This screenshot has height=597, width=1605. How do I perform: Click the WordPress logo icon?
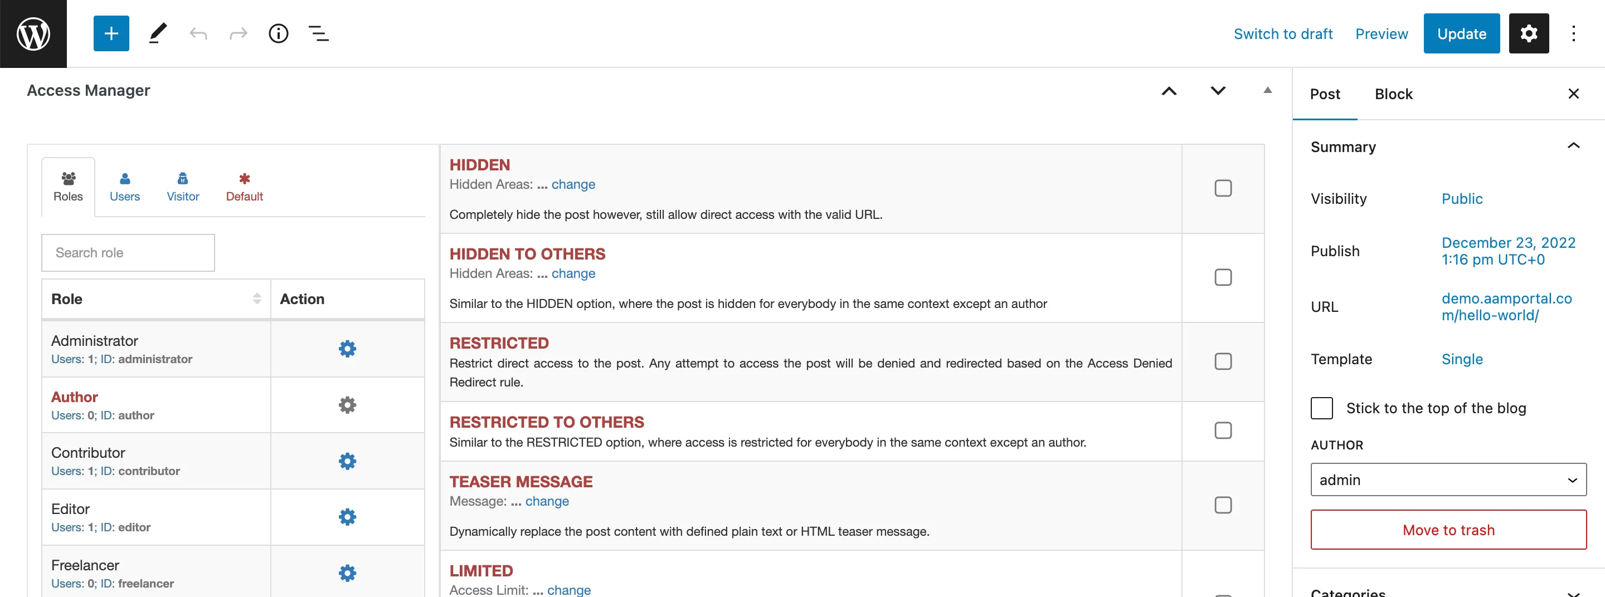(x=33, y=33)
